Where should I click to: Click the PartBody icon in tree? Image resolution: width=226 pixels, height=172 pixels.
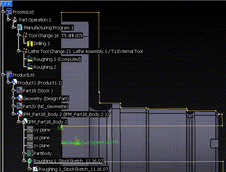(30, 153)
